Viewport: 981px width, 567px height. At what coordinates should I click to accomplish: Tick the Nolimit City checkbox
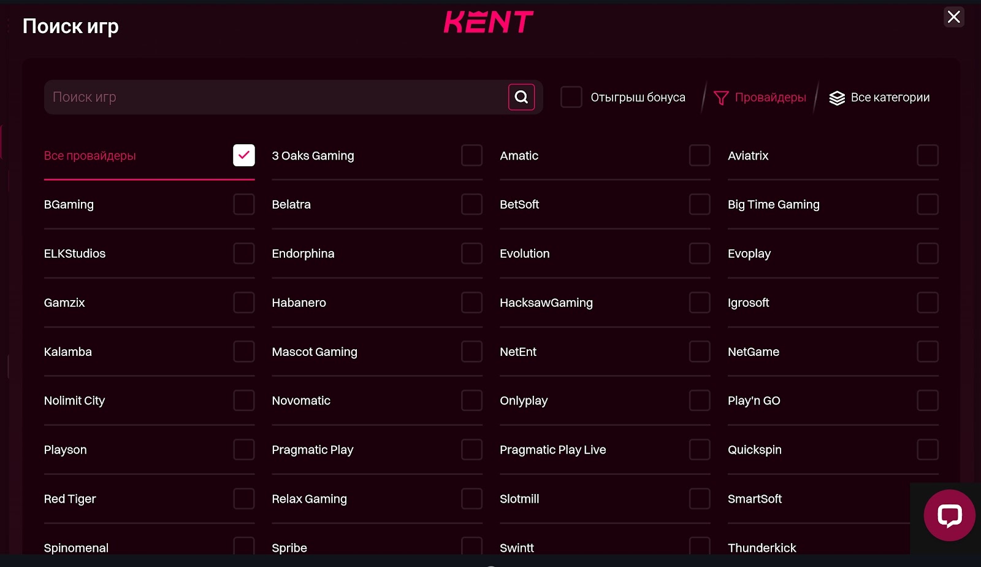[244, 401]
